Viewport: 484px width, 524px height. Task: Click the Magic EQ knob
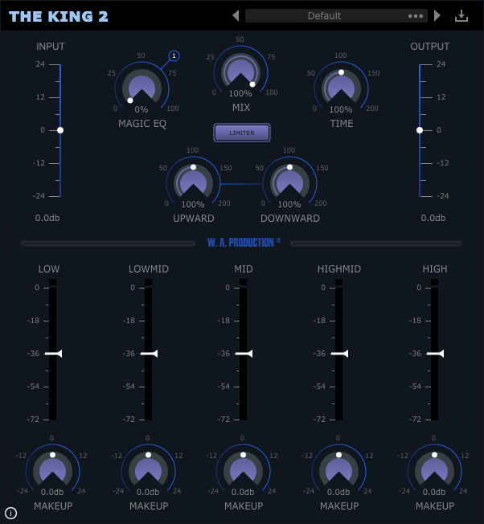click(142, 87)
